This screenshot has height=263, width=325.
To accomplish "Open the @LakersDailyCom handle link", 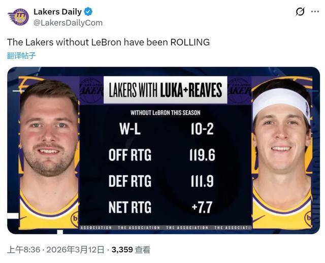I will [x=68, y=23].
